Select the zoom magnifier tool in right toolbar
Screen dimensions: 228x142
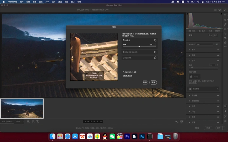(225, 106)
